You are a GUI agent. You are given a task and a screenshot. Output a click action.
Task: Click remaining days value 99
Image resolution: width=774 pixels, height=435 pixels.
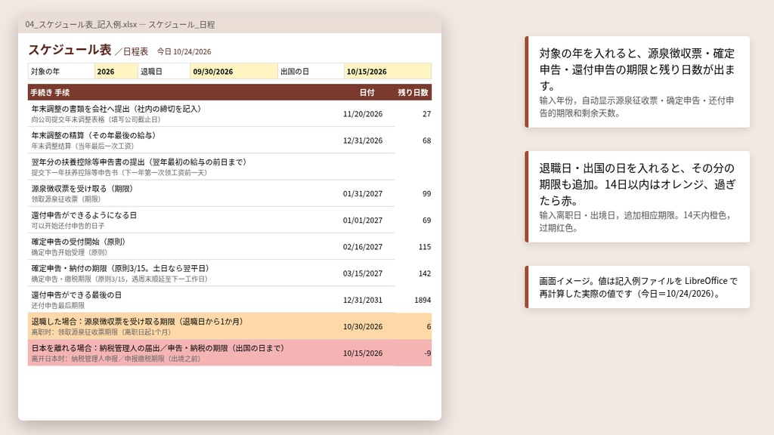coord(426,194)
